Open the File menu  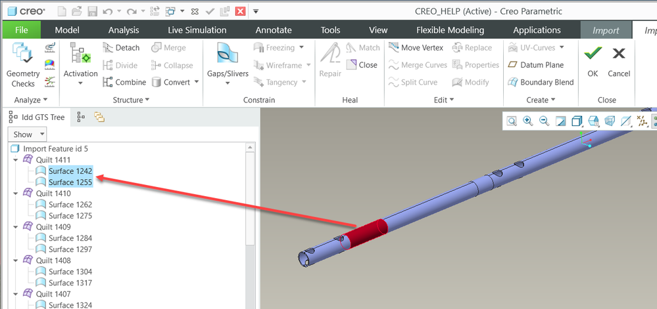[x=22, y=30]
